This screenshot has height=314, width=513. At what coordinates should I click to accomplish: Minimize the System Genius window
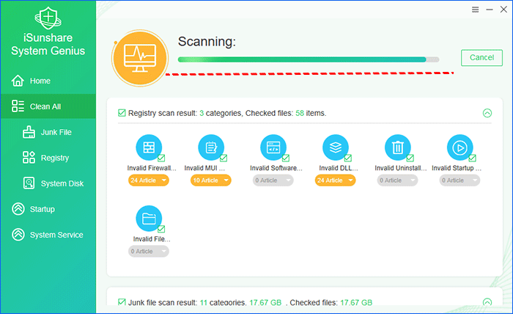point(490,10)
